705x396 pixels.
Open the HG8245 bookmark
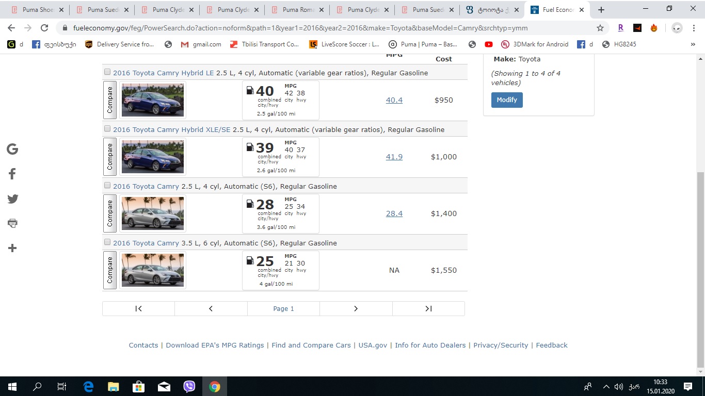pyautogui.click(x=619, y=44)
